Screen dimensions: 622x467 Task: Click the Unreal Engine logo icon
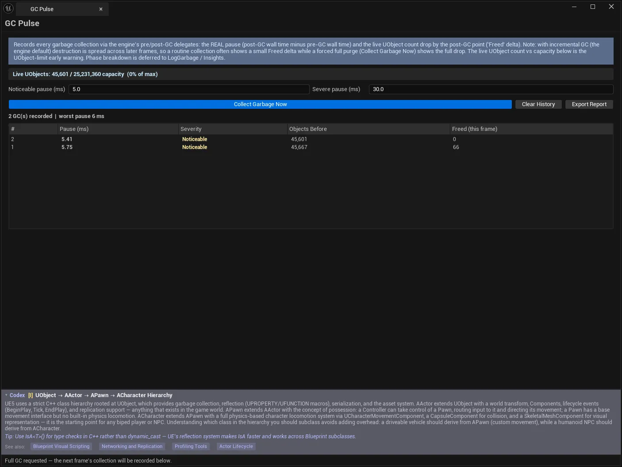pos(8,8)
